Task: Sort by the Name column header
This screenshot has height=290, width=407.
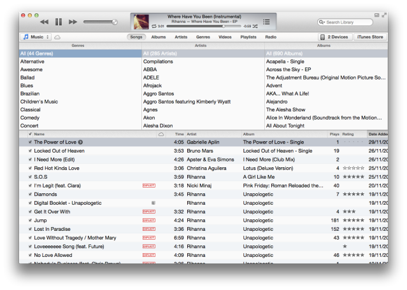Action: [95, 134]
